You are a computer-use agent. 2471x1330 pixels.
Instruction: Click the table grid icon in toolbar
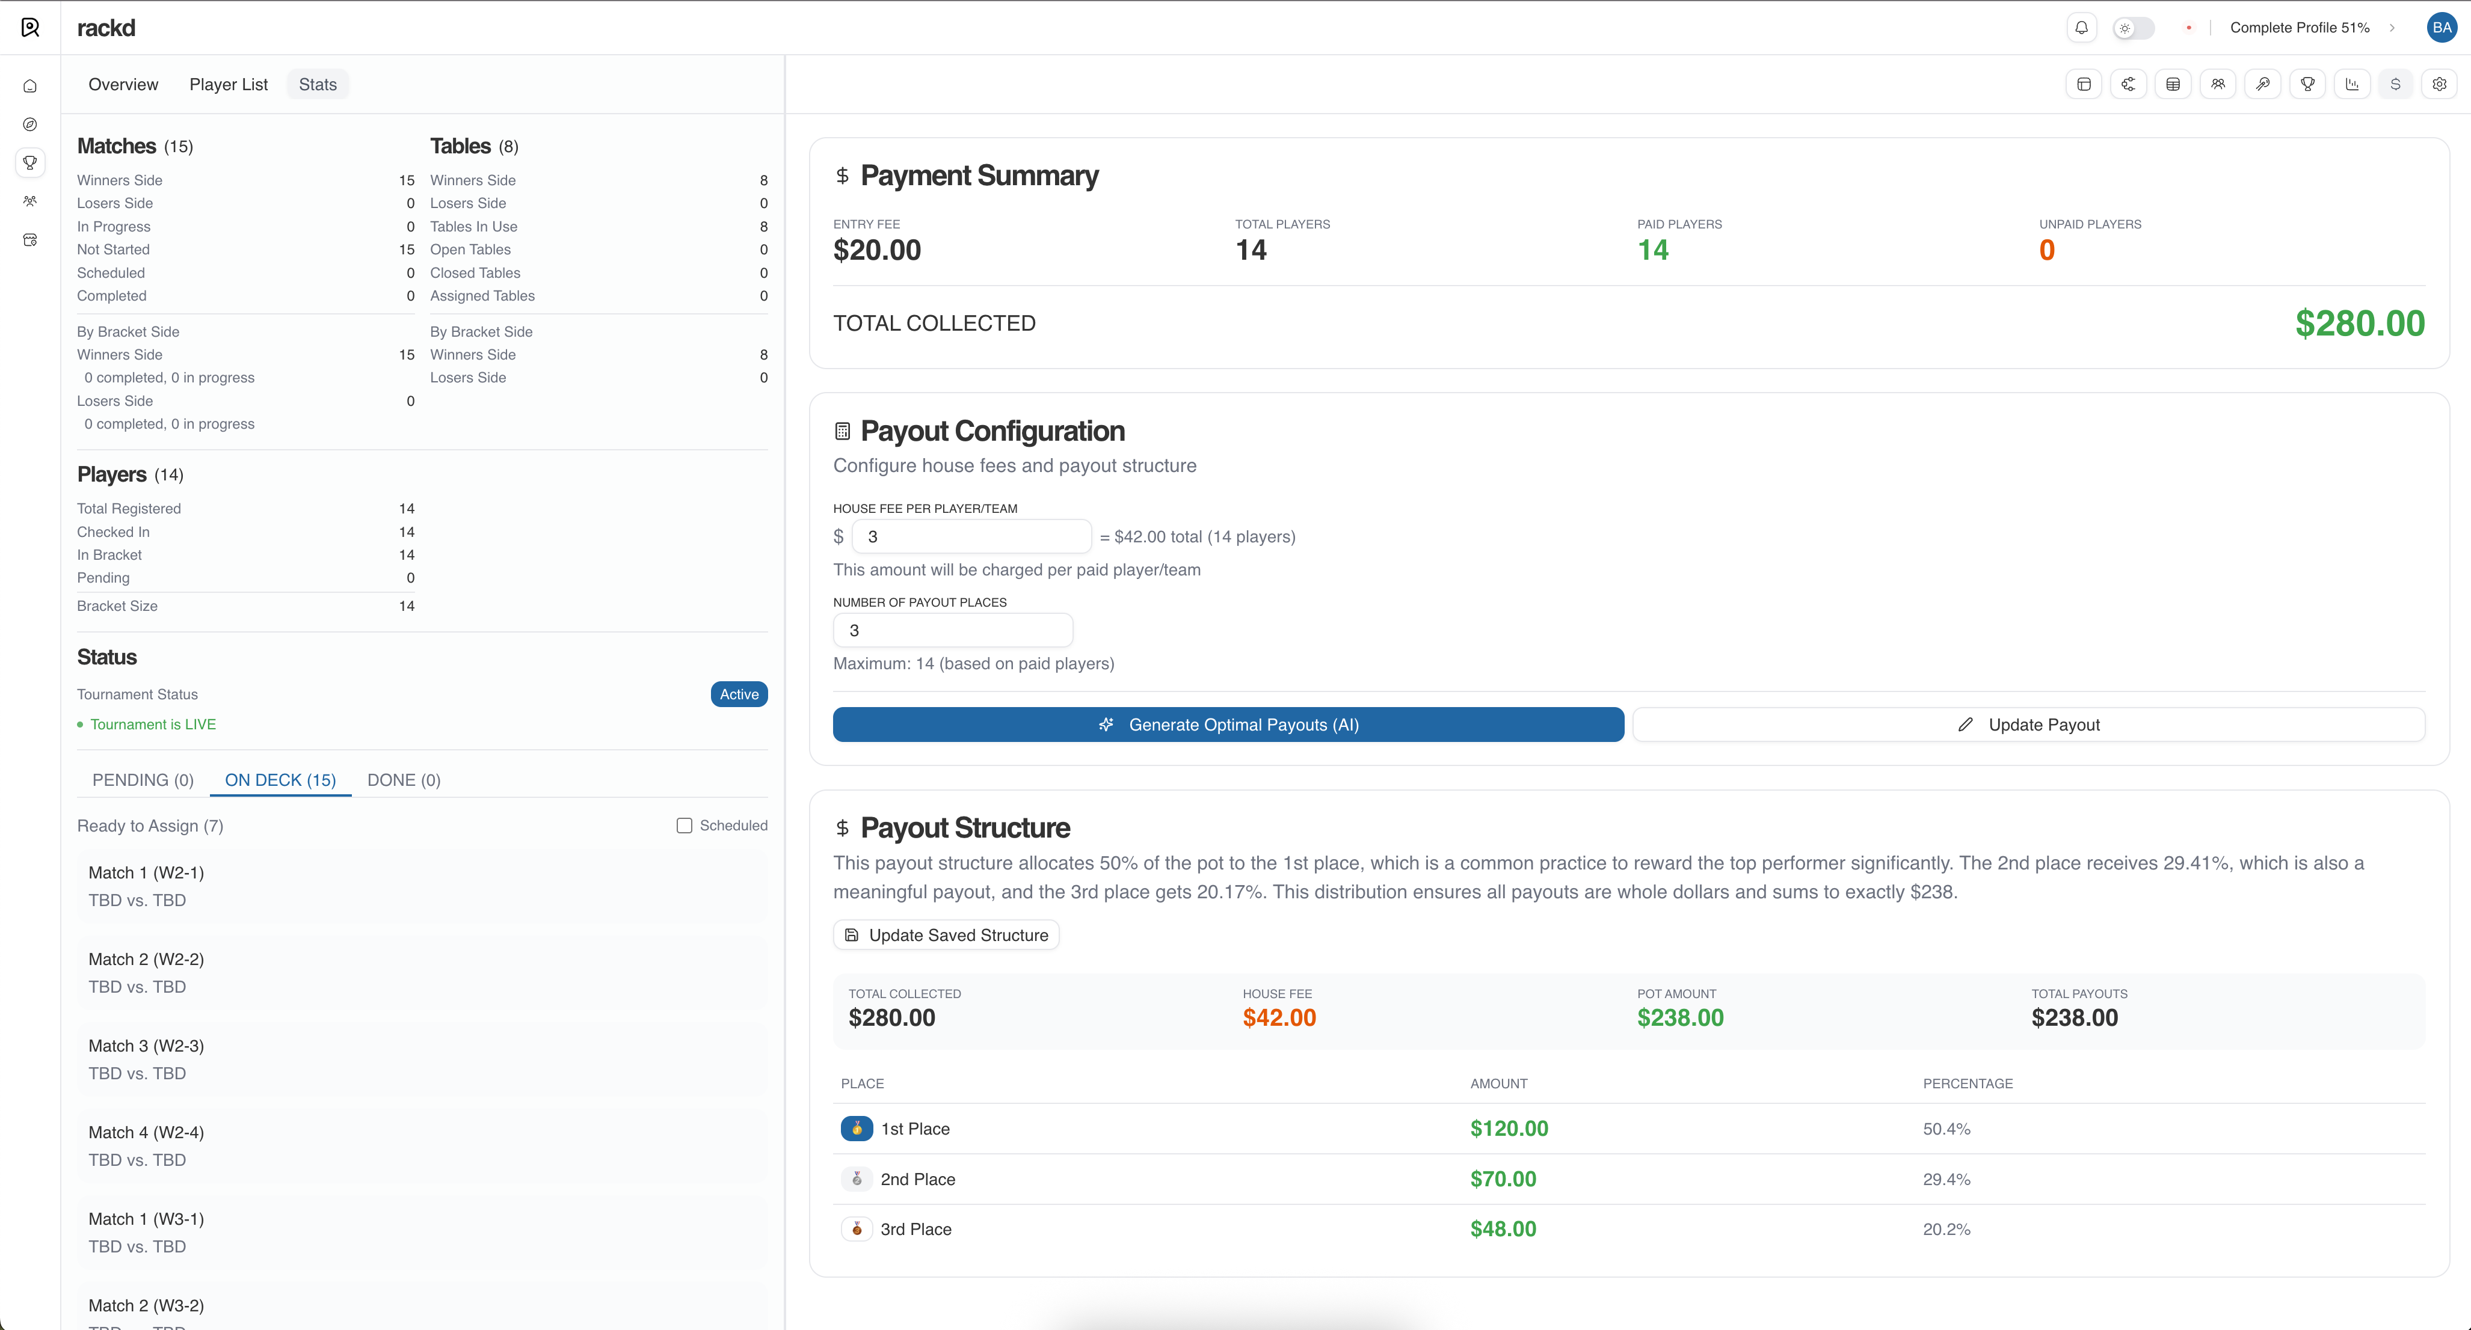point(2173,84)
